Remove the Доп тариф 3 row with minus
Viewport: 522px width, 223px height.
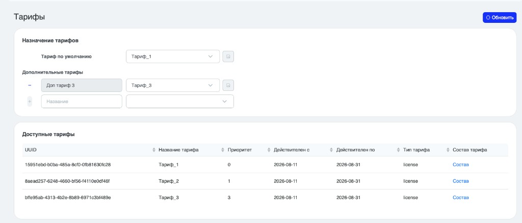point(30,85)
